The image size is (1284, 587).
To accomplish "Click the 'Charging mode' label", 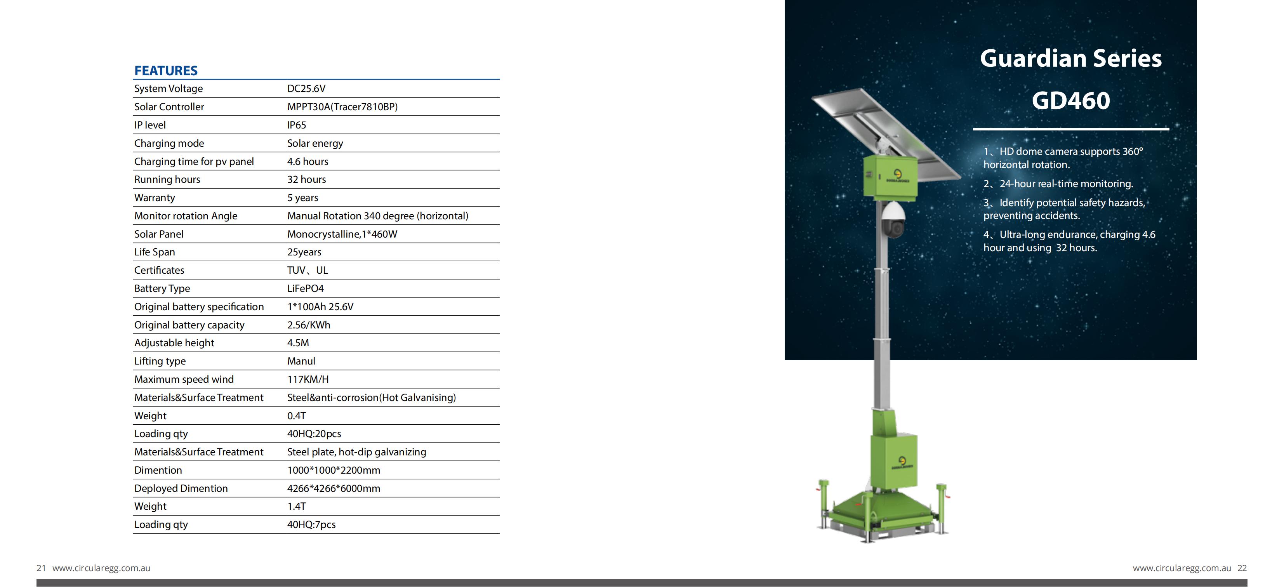I will [169, 144].
